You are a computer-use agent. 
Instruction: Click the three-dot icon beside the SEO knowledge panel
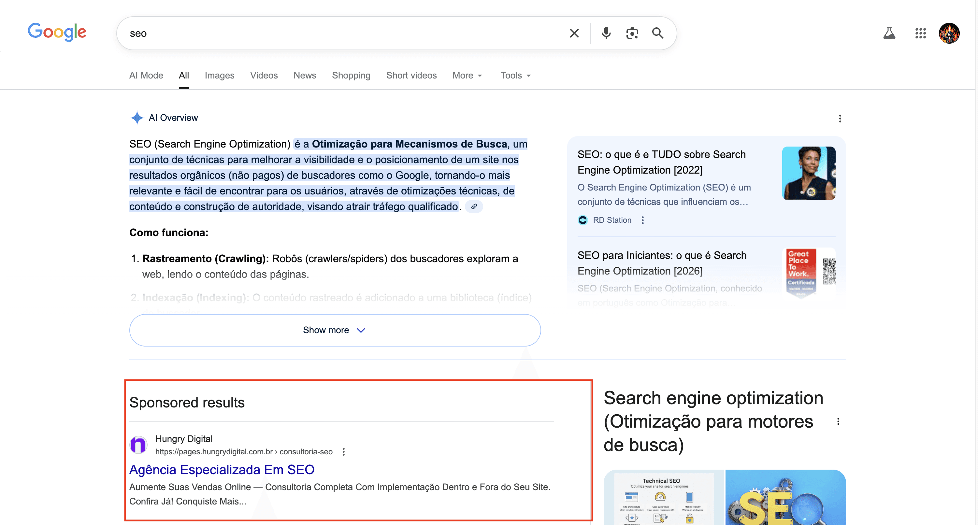point(839,421)
